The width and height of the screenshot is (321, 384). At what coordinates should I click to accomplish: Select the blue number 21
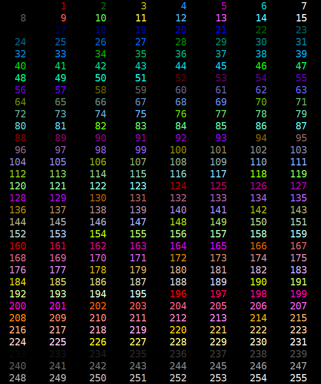click(x=221, y=30)
